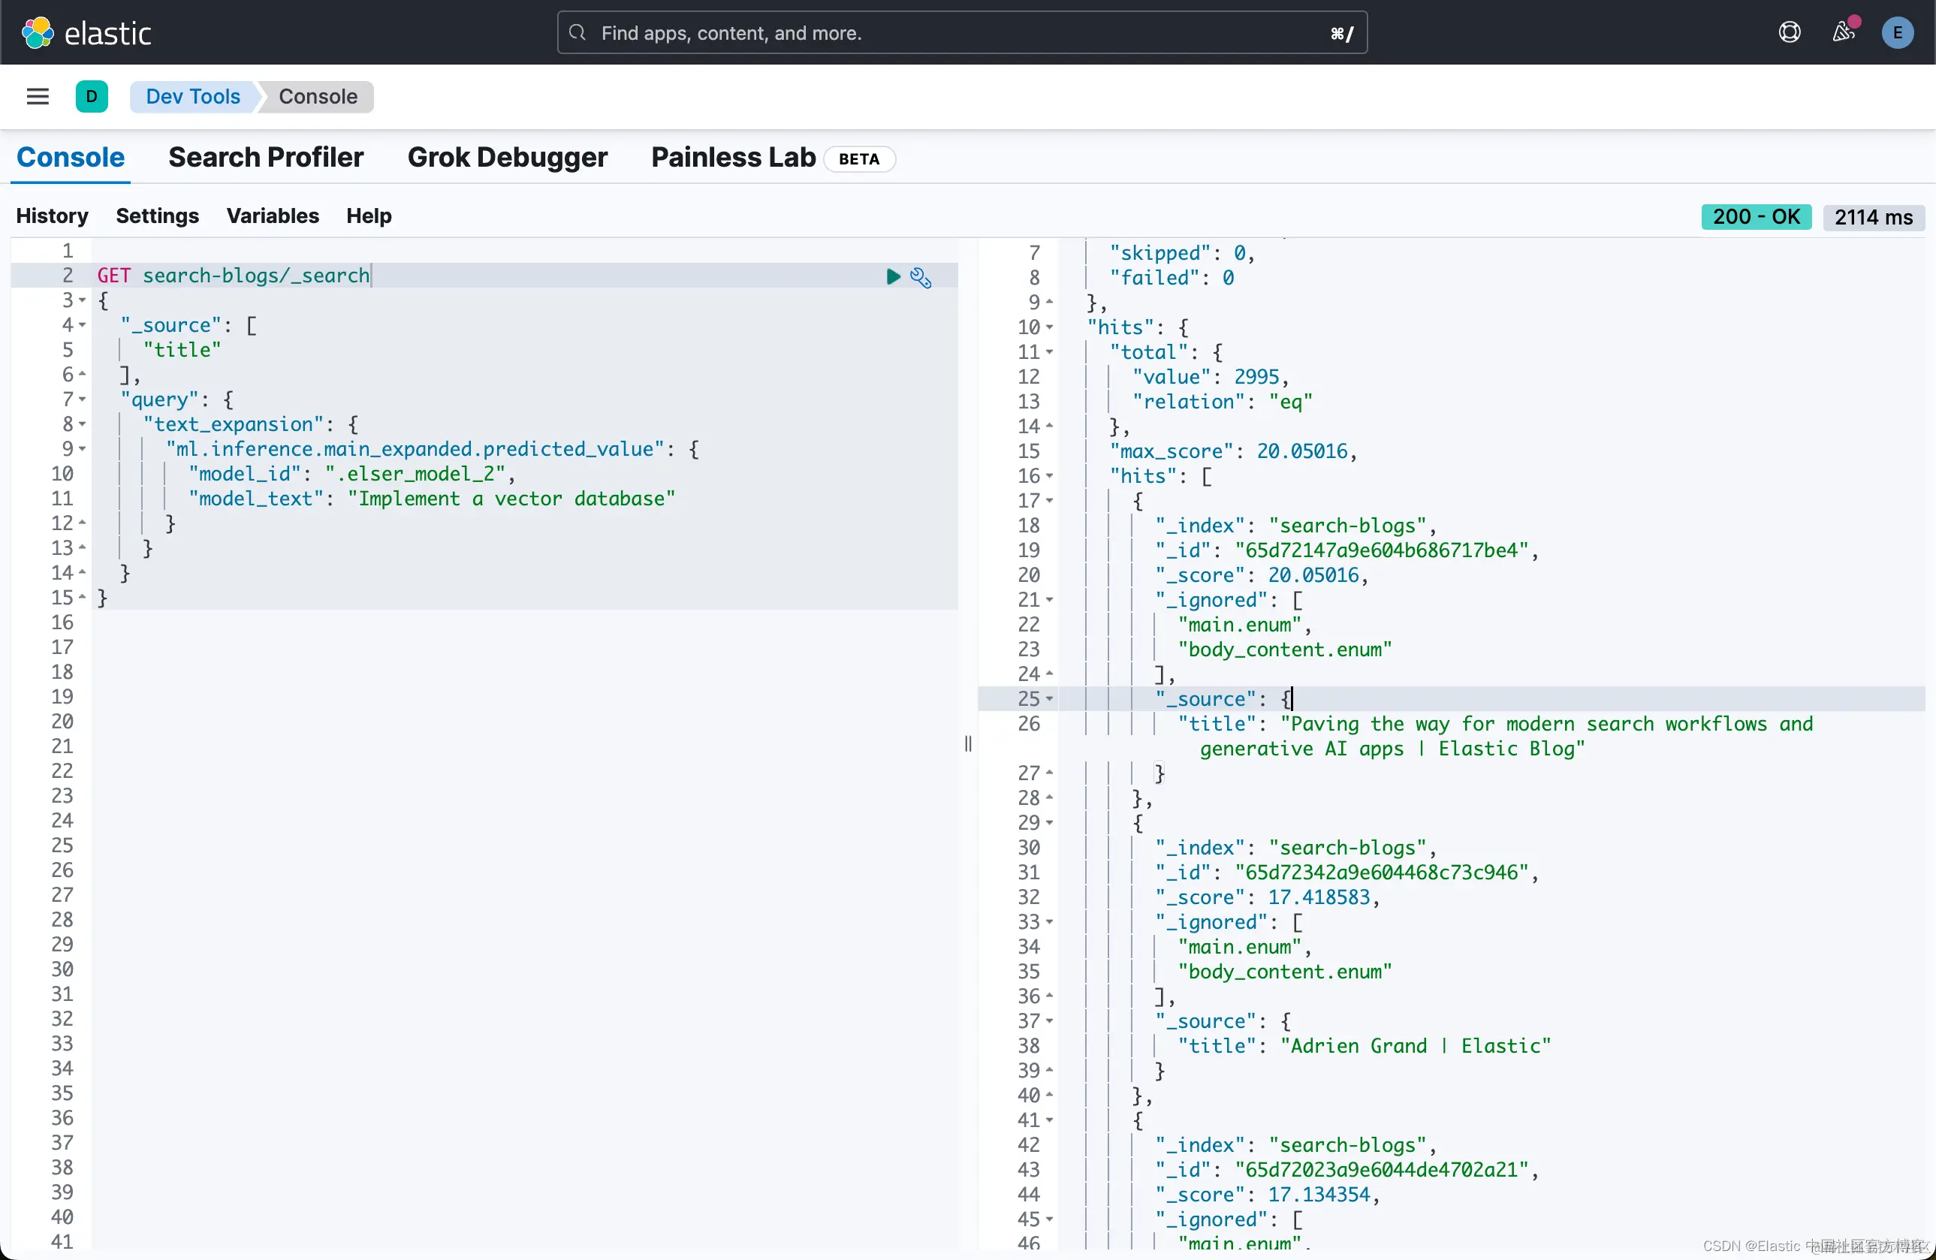Click the Elastic logo
Viewport: 1936px width, 1260px height.
(x=86, y=33)
